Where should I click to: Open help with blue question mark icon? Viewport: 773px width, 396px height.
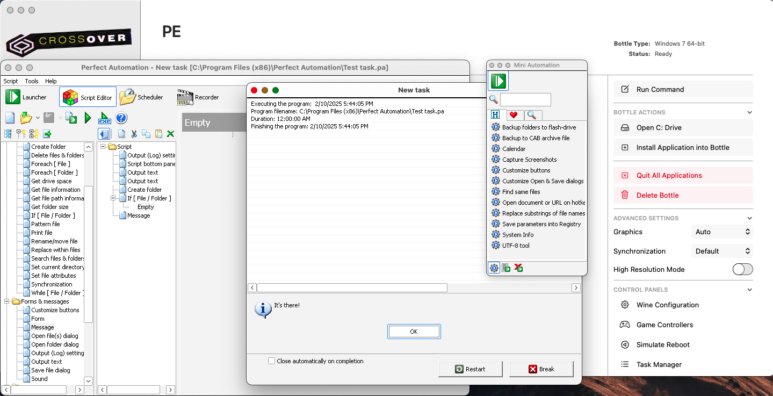click(x=121, y=118)
